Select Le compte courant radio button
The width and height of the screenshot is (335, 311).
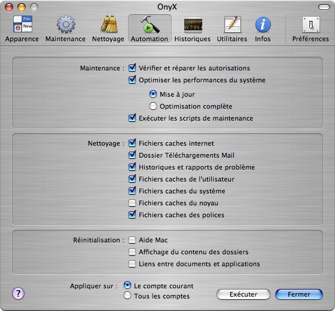[127, 285]
